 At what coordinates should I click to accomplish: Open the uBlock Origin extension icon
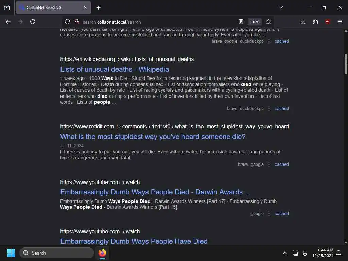328,22
